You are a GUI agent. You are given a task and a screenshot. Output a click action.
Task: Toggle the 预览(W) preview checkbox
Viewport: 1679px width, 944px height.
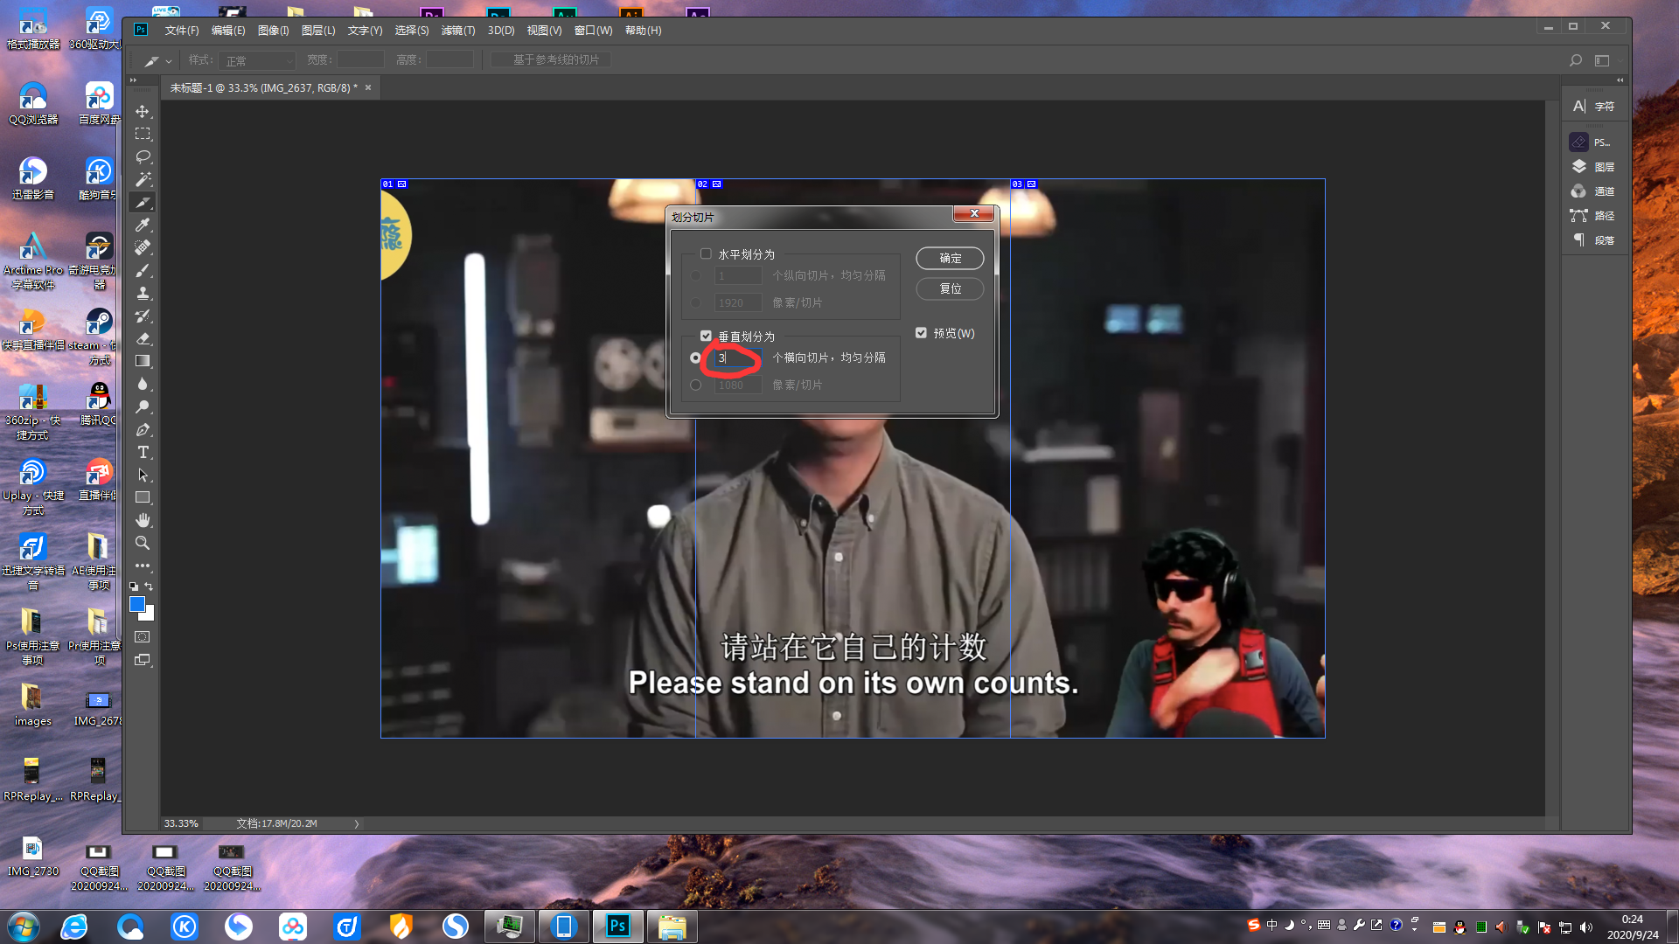pos(921,332)
